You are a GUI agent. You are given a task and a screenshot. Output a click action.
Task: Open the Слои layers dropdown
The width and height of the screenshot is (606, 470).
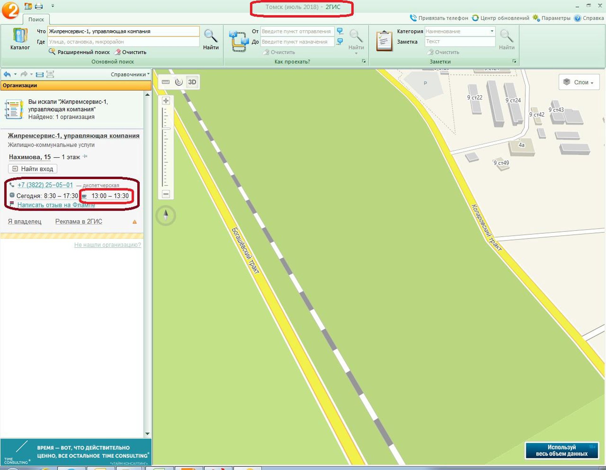[x=579, y=82]
